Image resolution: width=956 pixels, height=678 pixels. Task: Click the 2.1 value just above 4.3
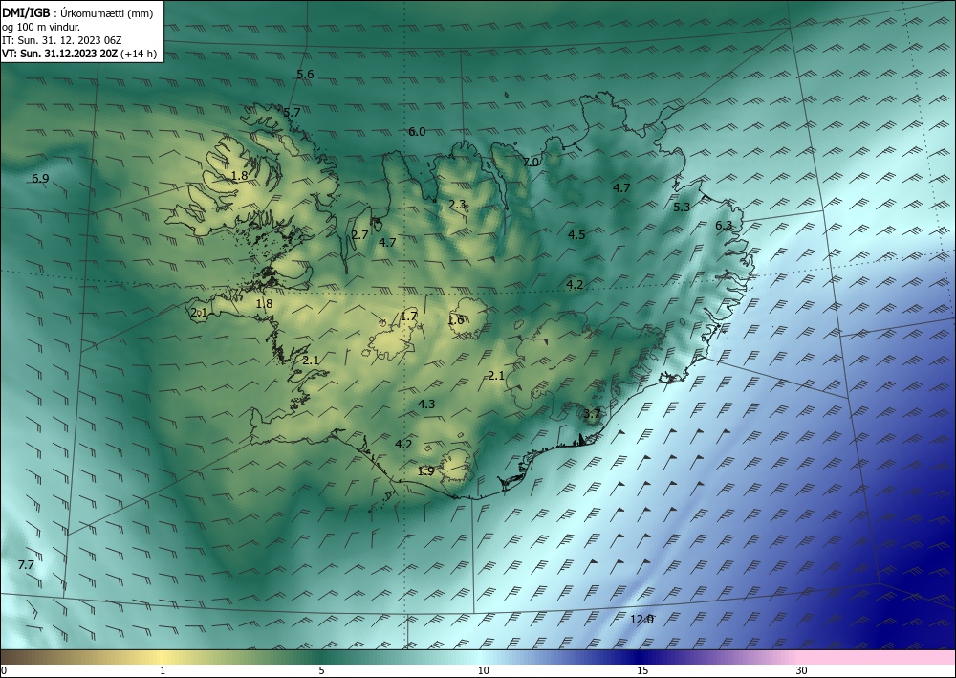pos(496,376)
